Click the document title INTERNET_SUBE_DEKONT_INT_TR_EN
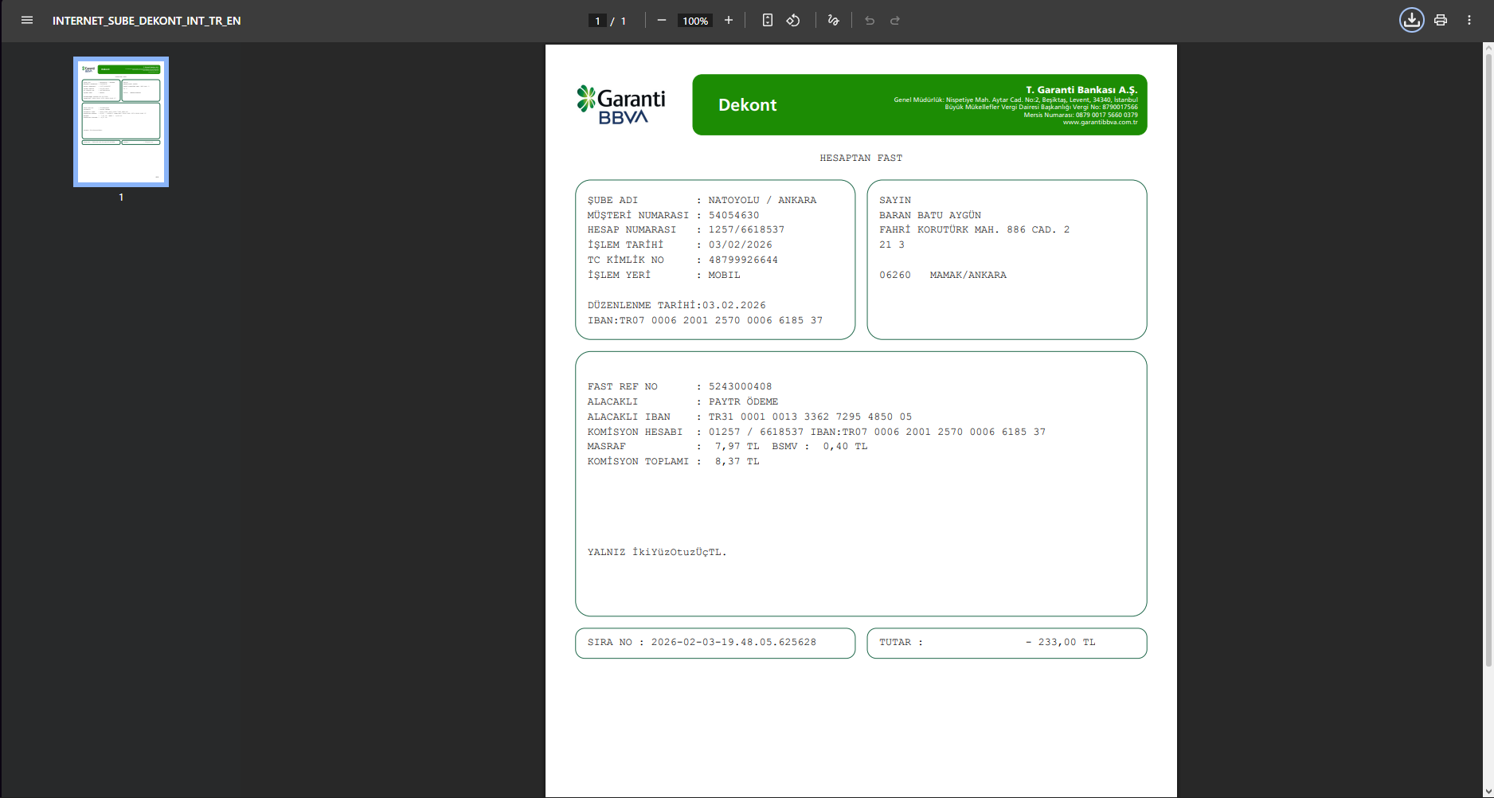 pos(147,21)
